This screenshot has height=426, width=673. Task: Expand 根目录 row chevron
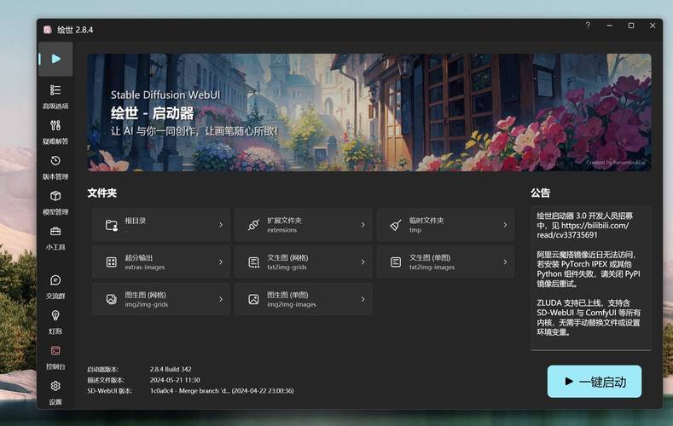tap(221, 225)
